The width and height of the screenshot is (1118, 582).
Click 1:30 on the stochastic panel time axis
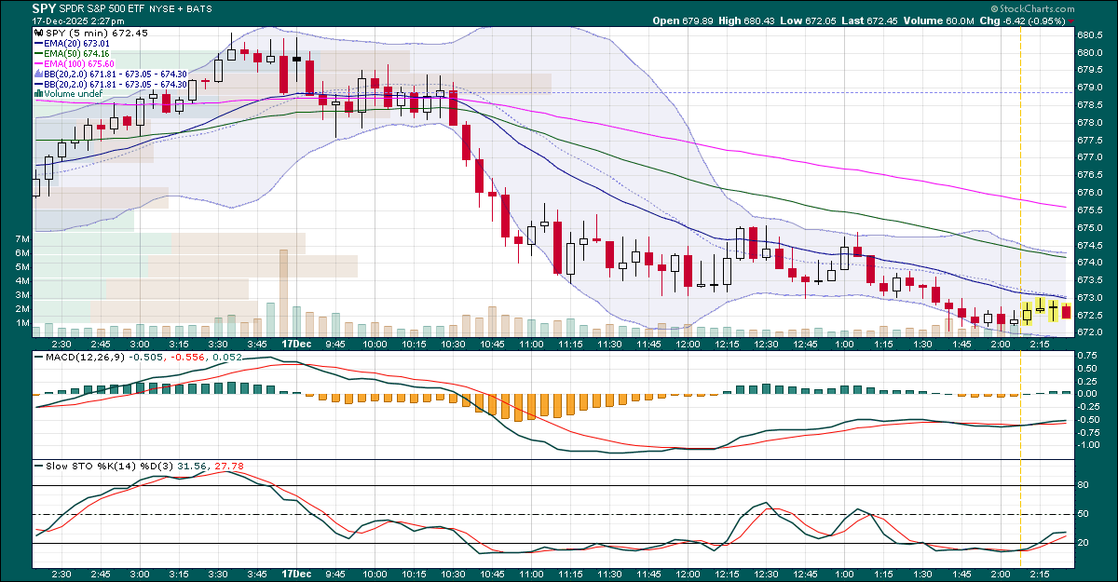click(x=923, y=575)
